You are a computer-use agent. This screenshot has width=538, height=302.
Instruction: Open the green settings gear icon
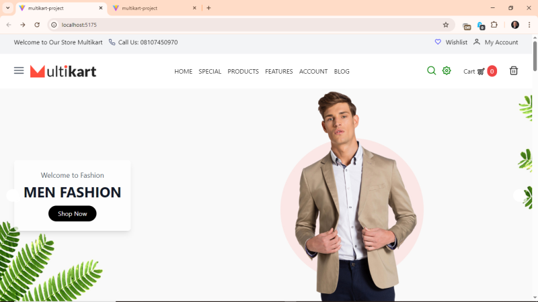[447, 70]
